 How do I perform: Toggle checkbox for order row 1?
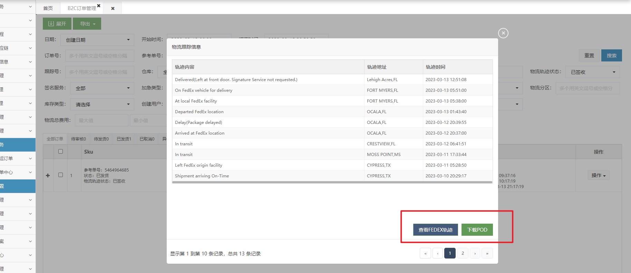(60, 175)
